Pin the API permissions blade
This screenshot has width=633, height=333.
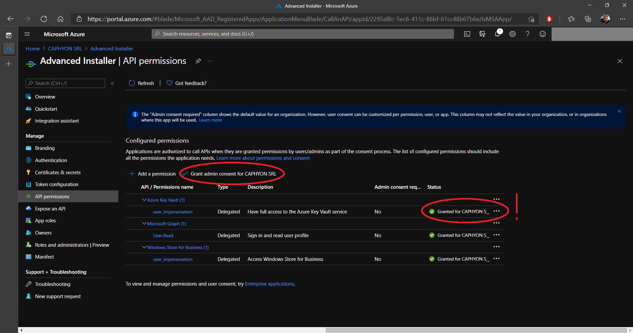(198, 61)
